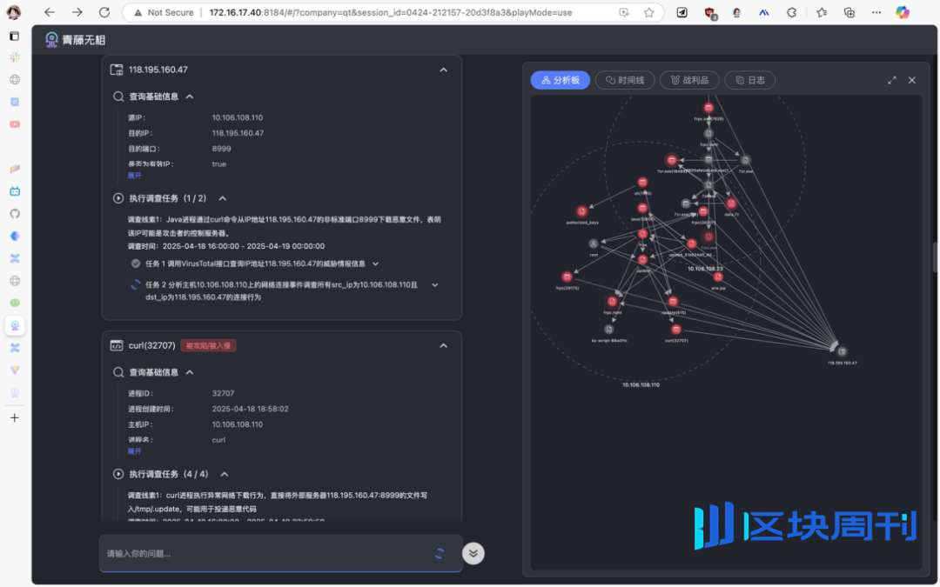Click the question input field
This screenshot has height=587, width=940.
(x=270, y=553)
